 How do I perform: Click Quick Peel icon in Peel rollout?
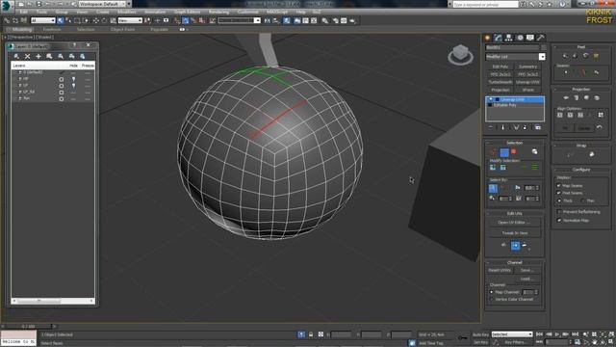click(x=565, y=56)
